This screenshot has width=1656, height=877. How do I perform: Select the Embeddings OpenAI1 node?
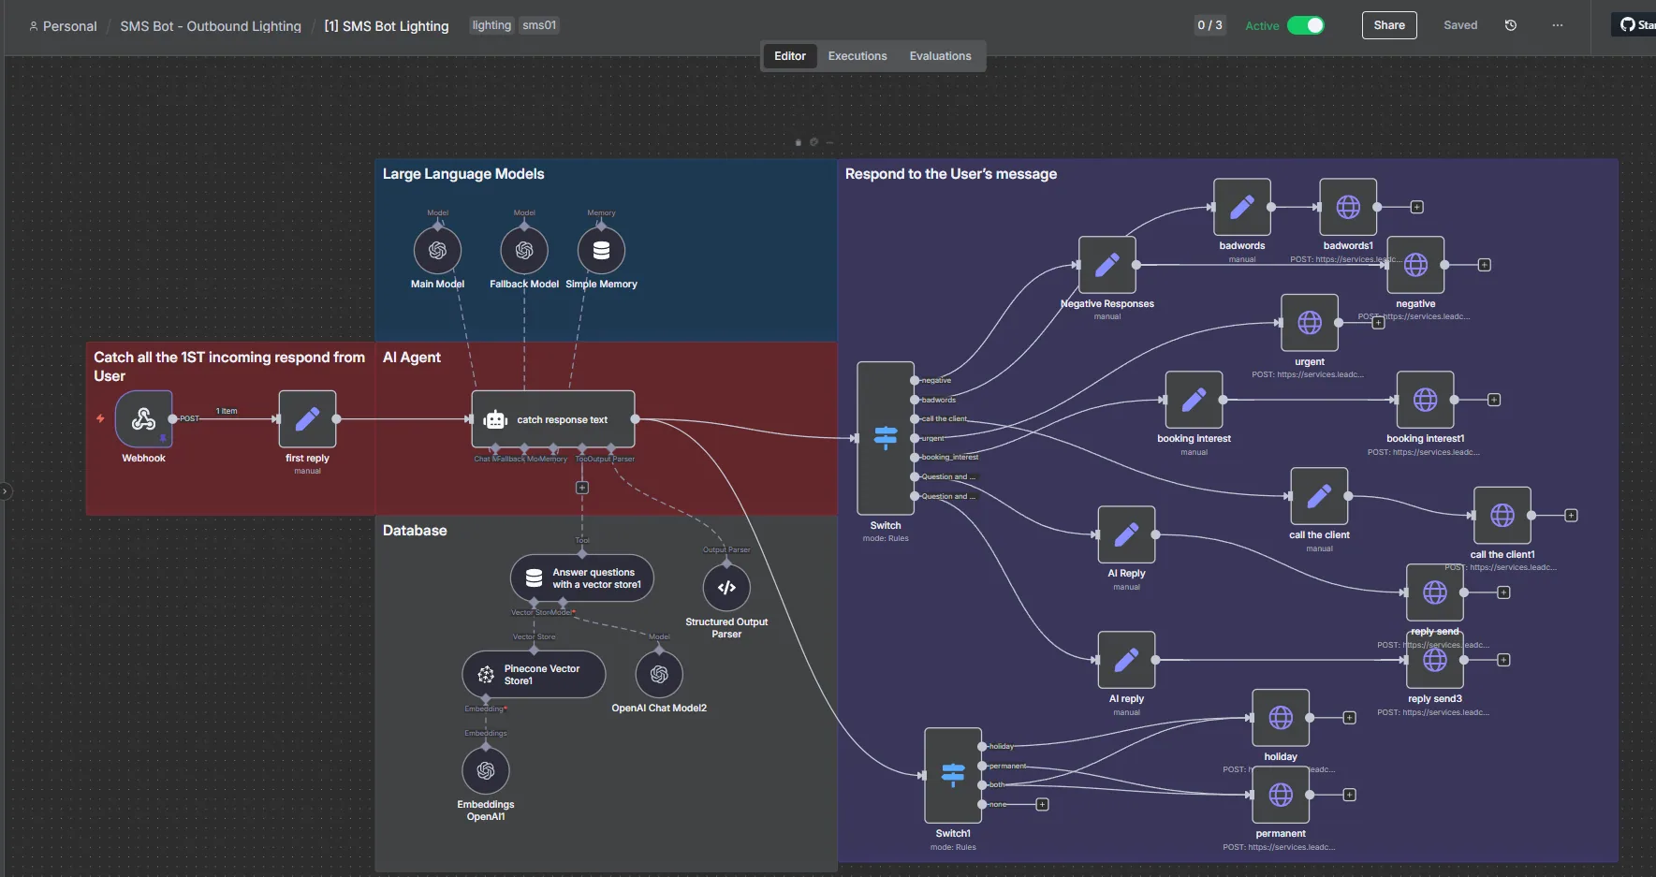[486, 770]
